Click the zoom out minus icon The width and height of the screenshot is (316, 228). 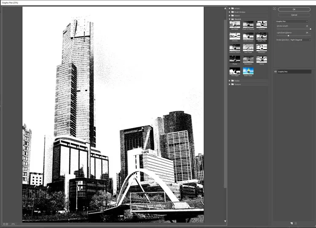[4, 224]
